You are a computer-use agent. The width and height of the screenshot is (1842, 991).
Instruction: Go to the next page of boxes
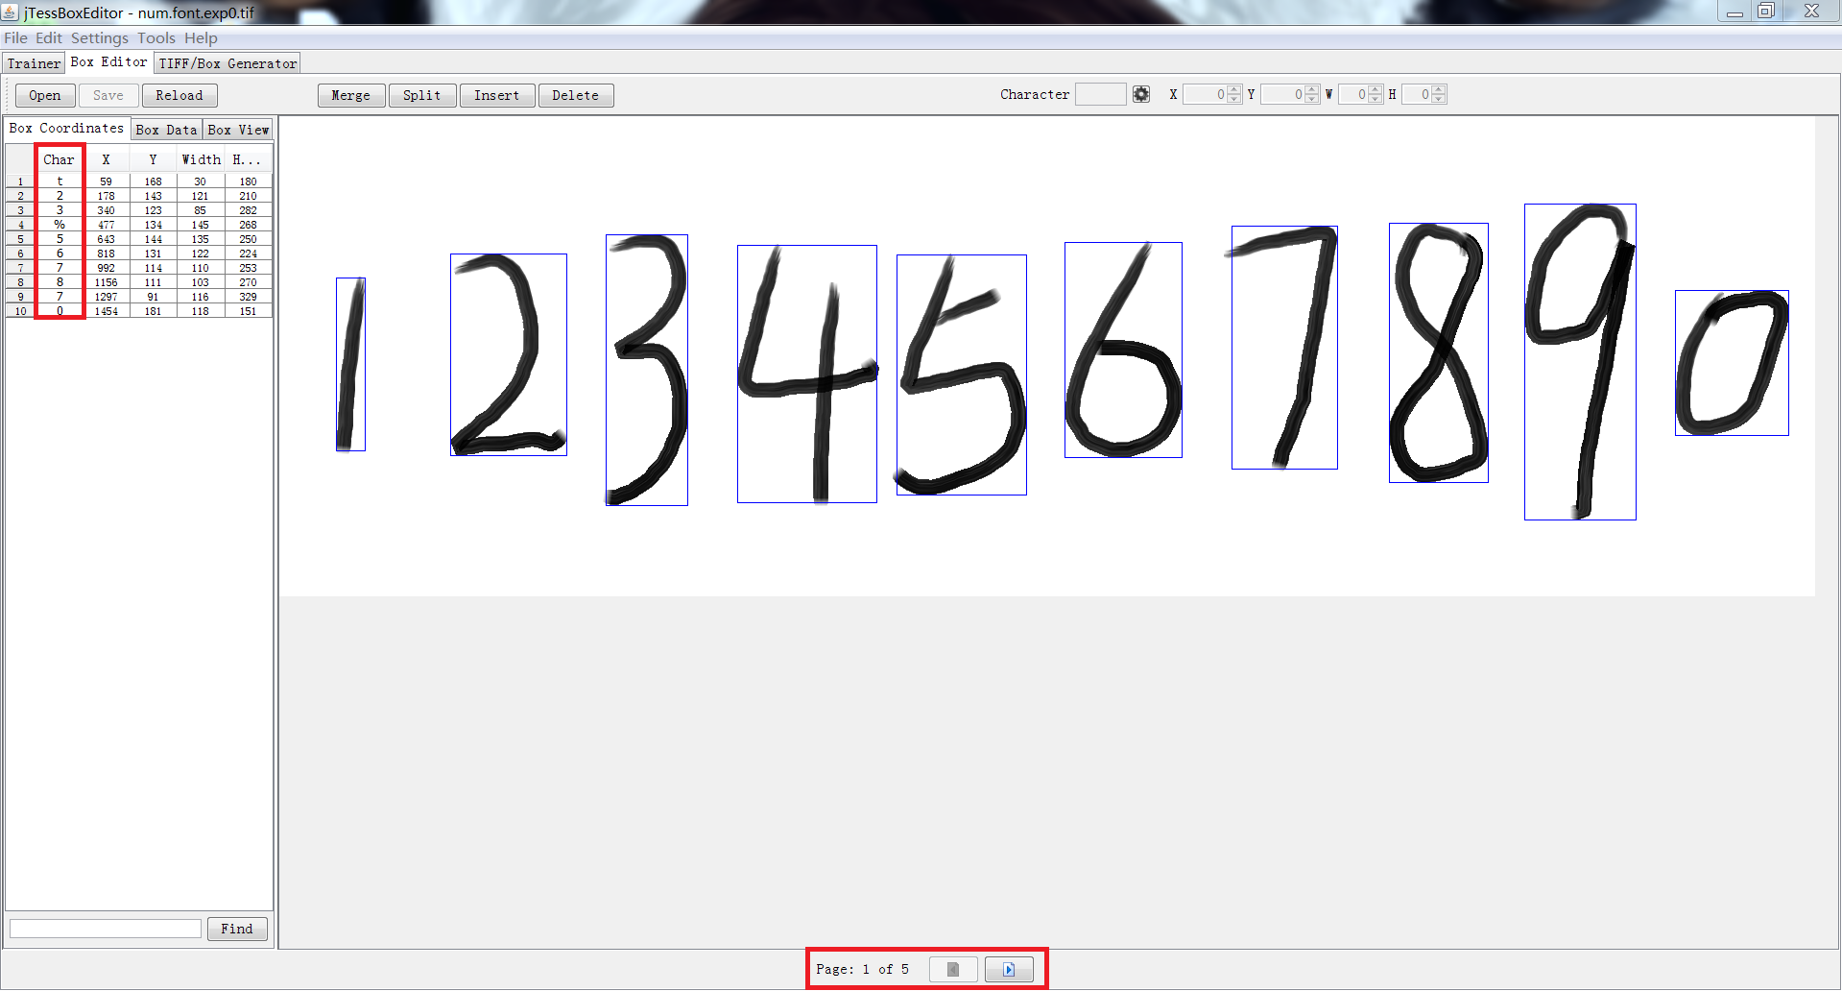pyautogui.click(x=1008, y=969)
